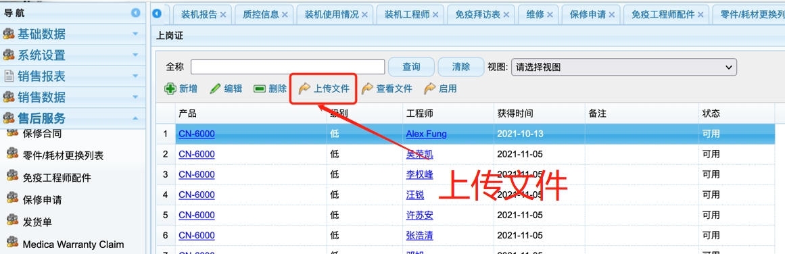Sort by the 产品 column header
The width and height of the screenshot is (785, 254).
coord(251,113)
